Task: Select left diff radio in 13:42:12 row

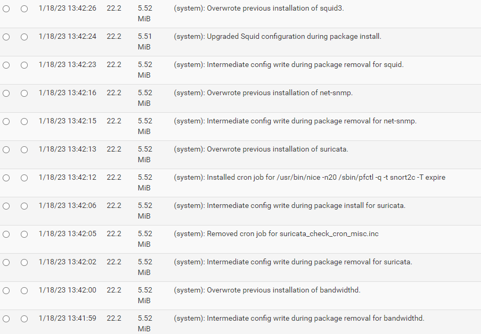Action: coord(6,178)
